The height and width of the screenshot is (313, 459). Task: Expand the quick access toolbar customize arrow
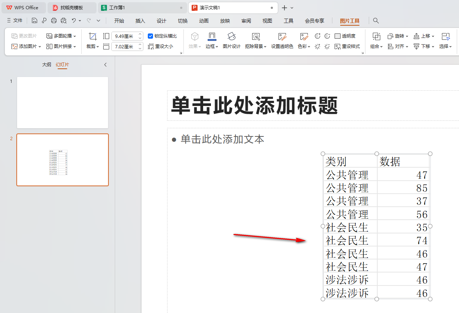pos(98,21)
